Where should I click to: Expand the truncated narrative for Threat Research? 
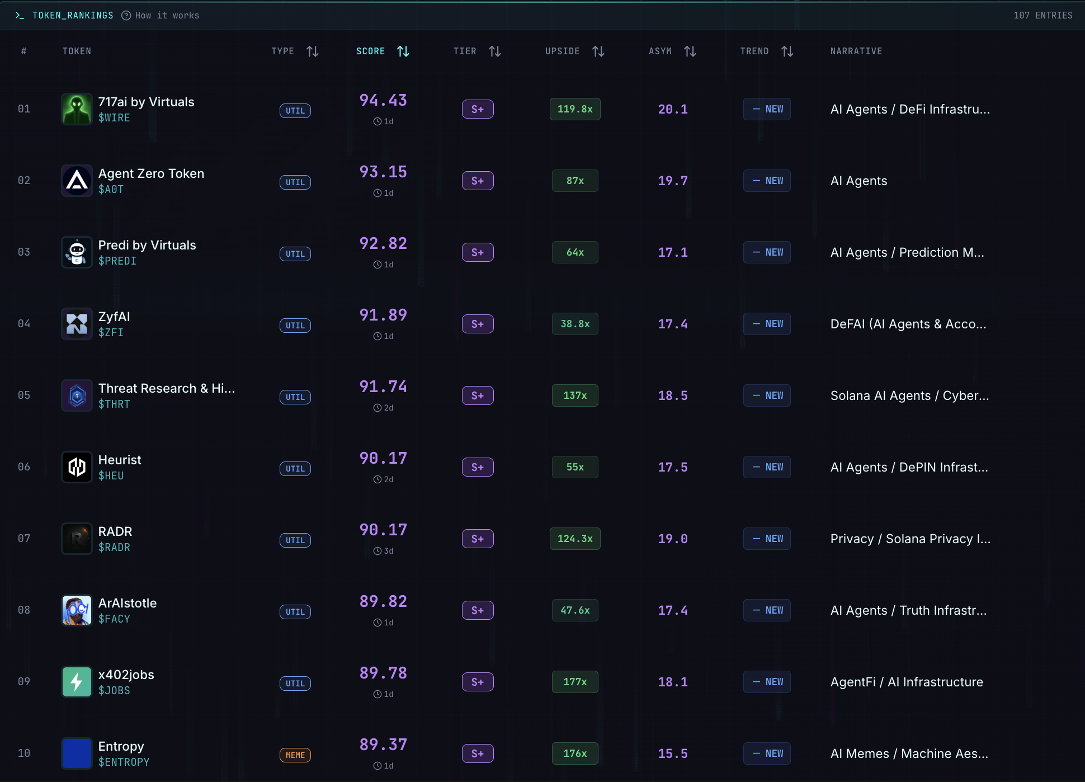[909, 395]
